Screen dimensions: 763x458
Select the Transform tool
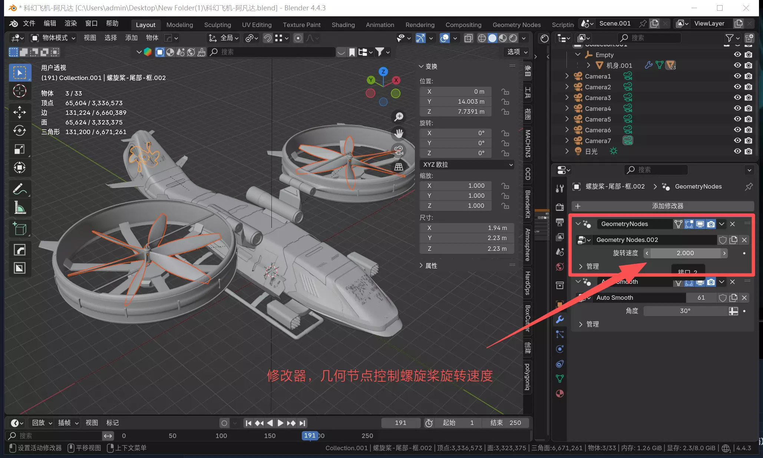pyautogui.click(x=20, y=167)
